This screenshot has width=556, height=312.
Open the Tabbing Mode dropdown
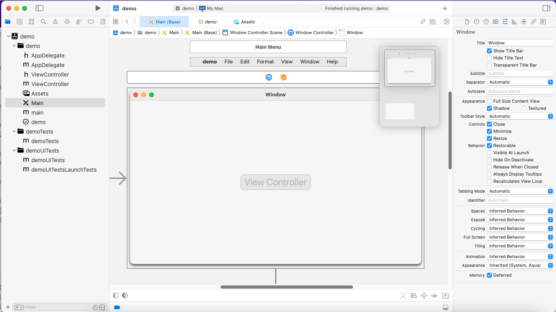pyautogui.click(x=520, y=191)
